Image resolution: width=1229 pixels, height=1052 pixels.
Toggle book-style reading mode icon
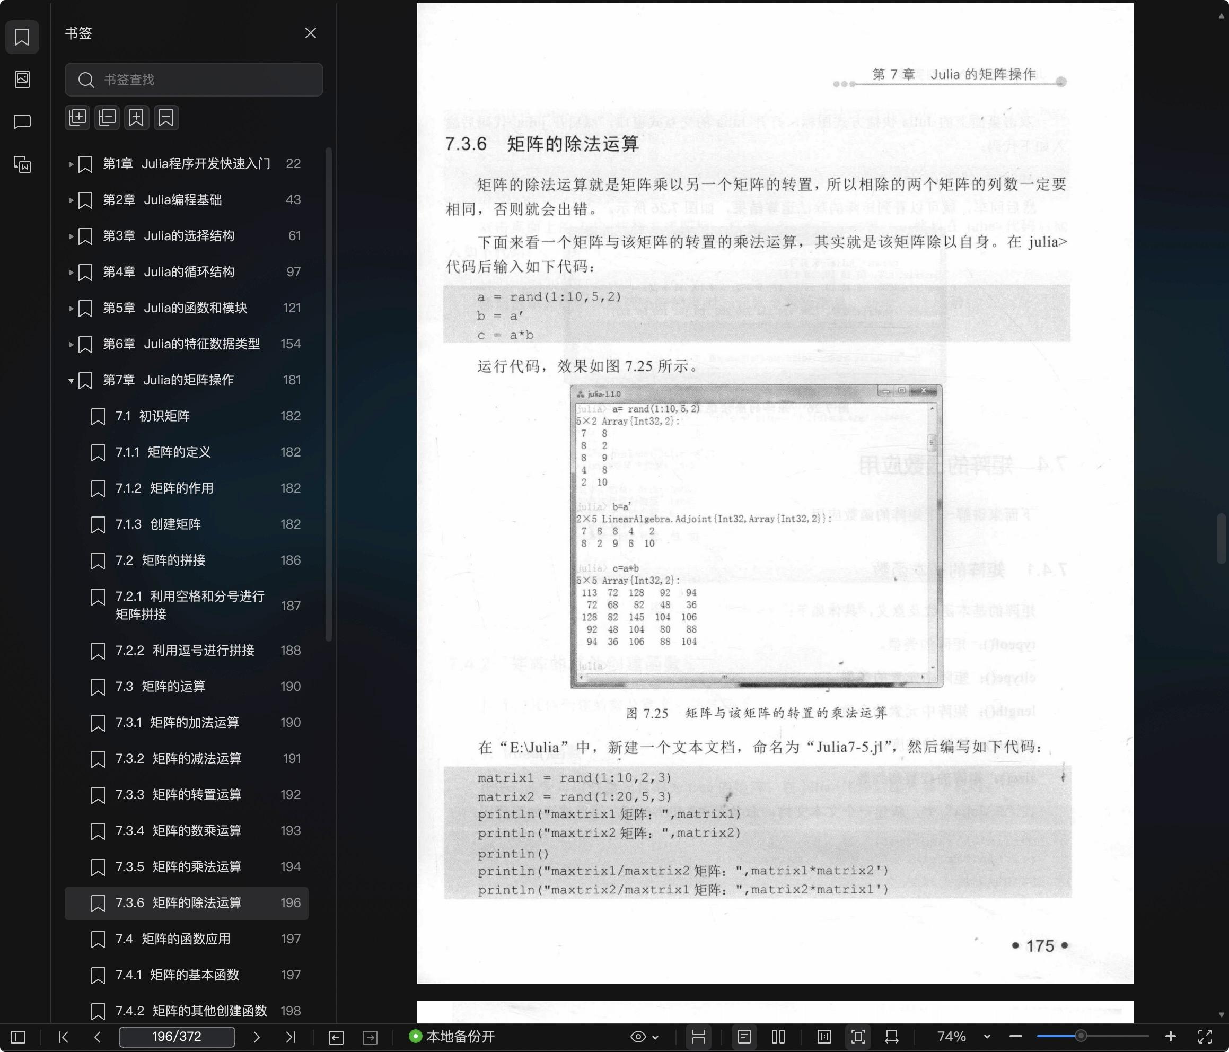824,1037
